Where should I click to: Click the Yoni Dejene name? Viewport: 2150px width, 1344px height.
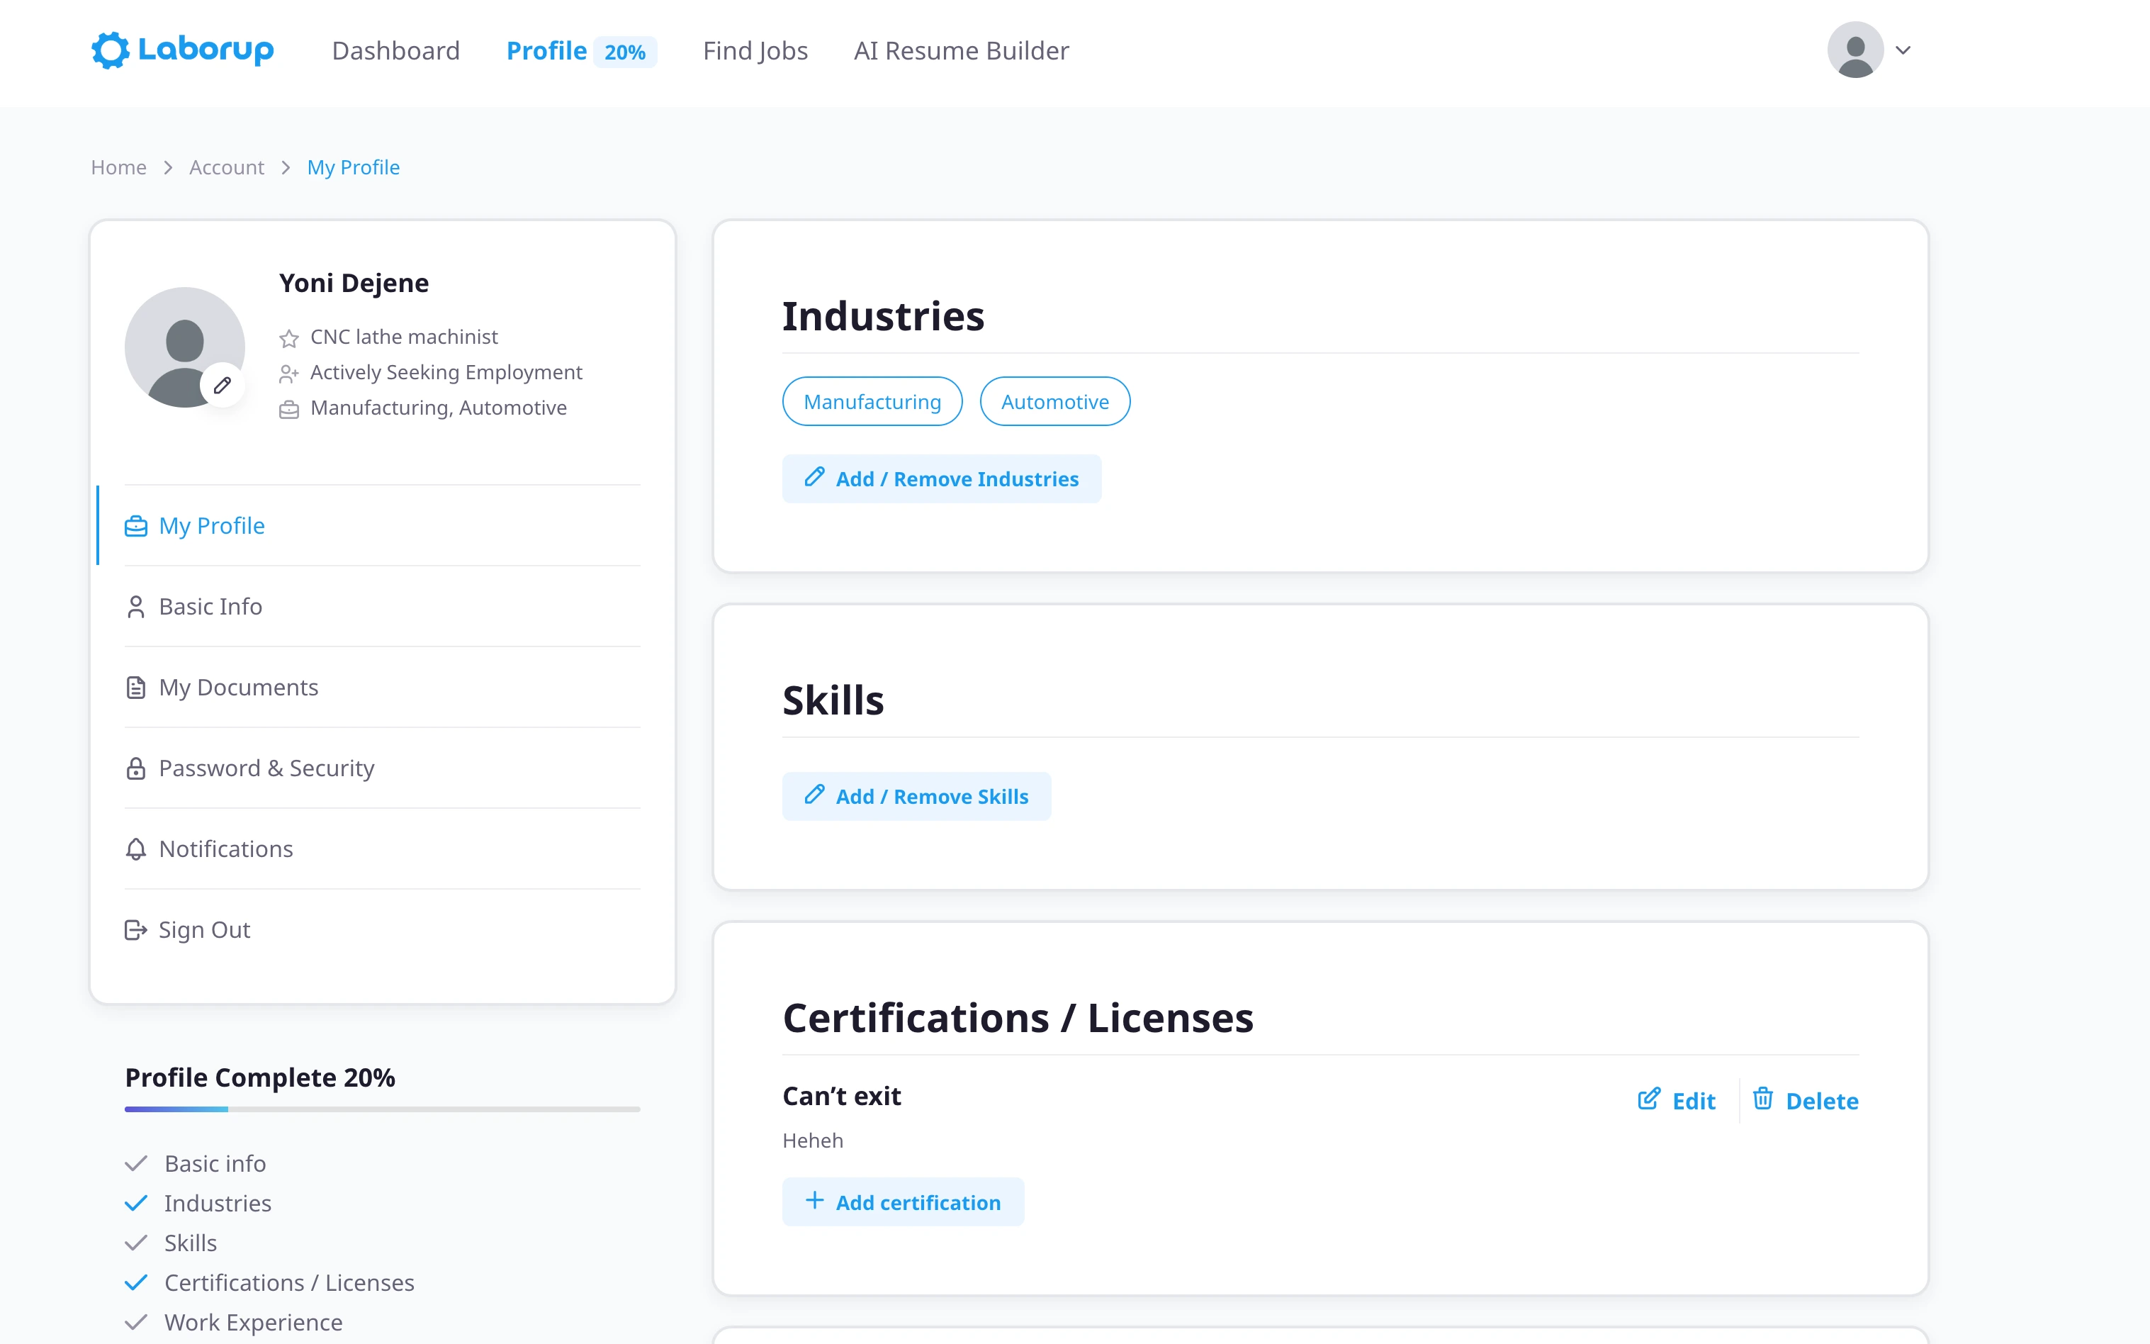pyautogui.click(x=354, y=283)
